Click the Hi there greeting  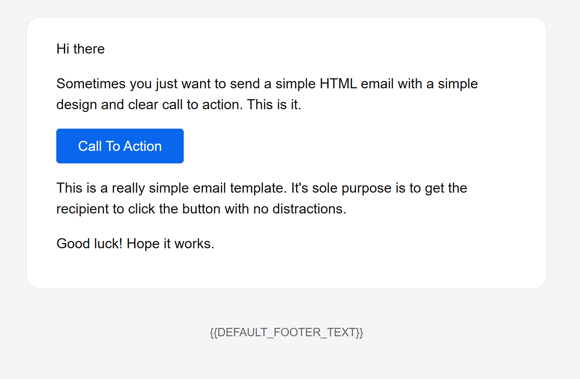[80, 49]
